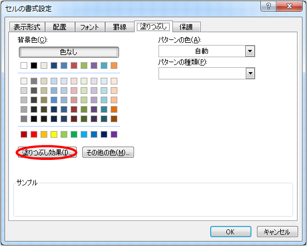
Task: Pick the darkest purple shade swatch
Action: pyautogui.click(x=94, y=119)
